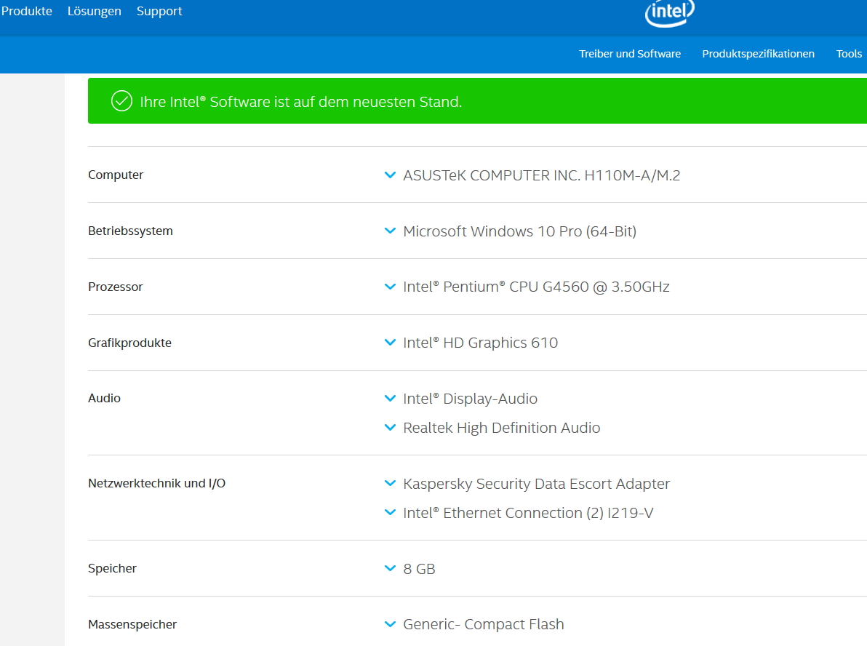Open the Tools navigation item

pyautogui.click(x=849, y=54)
